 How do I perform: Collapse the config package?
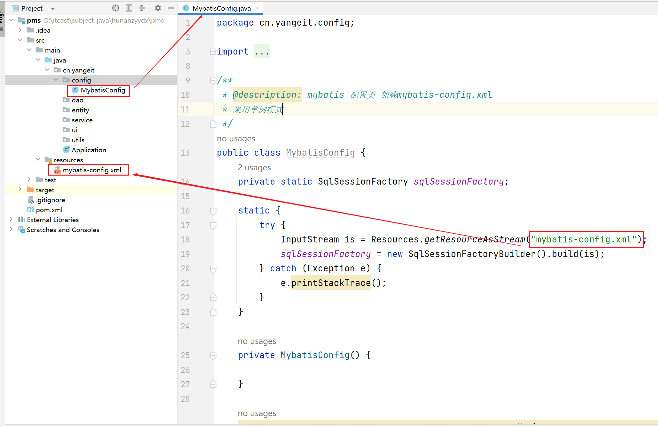coord(56,80)
